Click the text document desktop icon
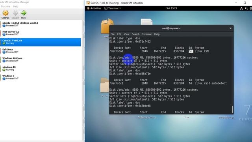This screenshot has height=142, width=252. pyautogui.click(x=146, y=22)
